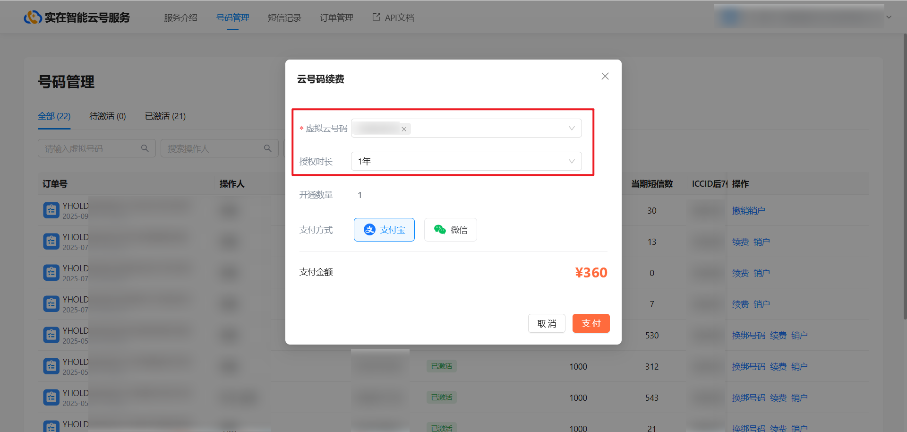Click the search icon in 搜索操作人 field

click(268, 148)
